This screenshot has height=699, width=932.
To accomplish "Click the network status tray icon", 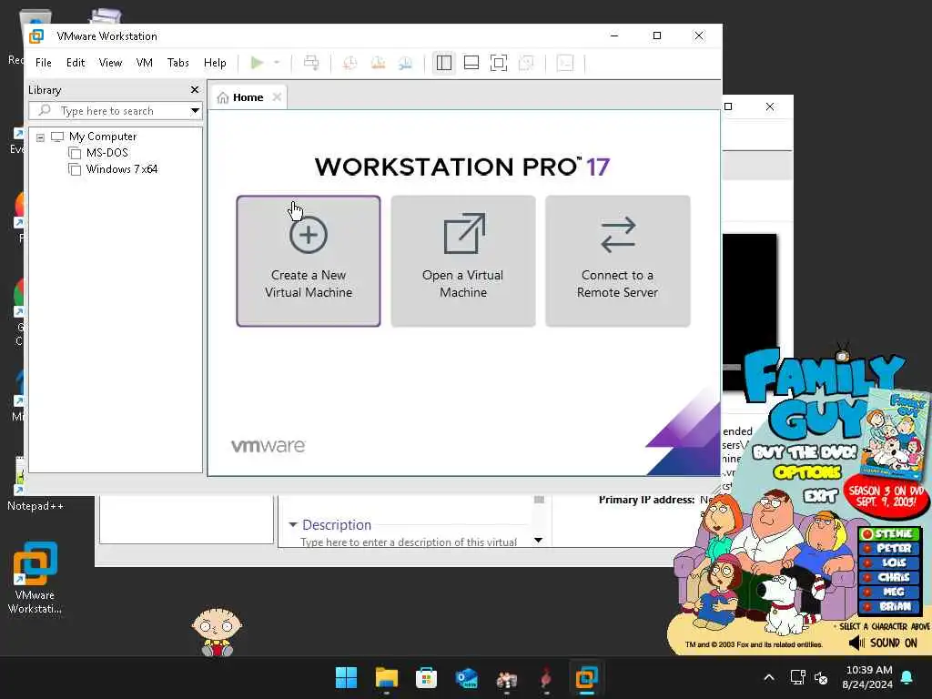I will [x=797, y=677].
